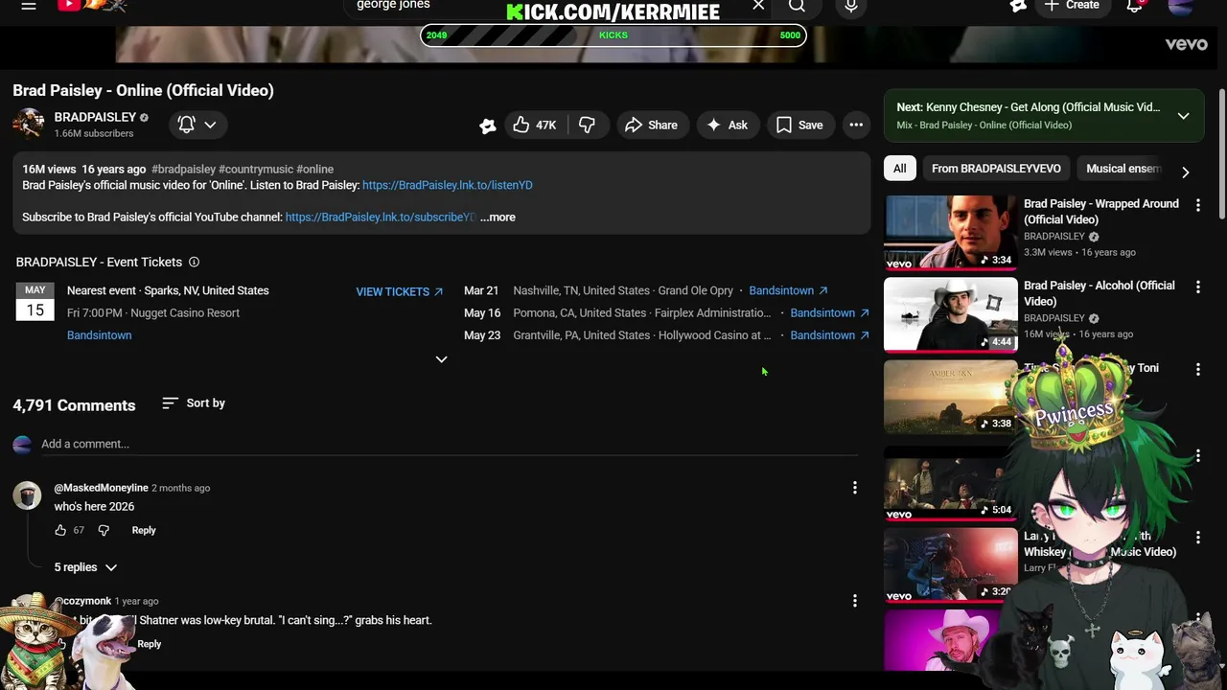The image size is (1227, 690).
Task: Open BRADPAISLEY channel avatar
Action: click(29, 125)
